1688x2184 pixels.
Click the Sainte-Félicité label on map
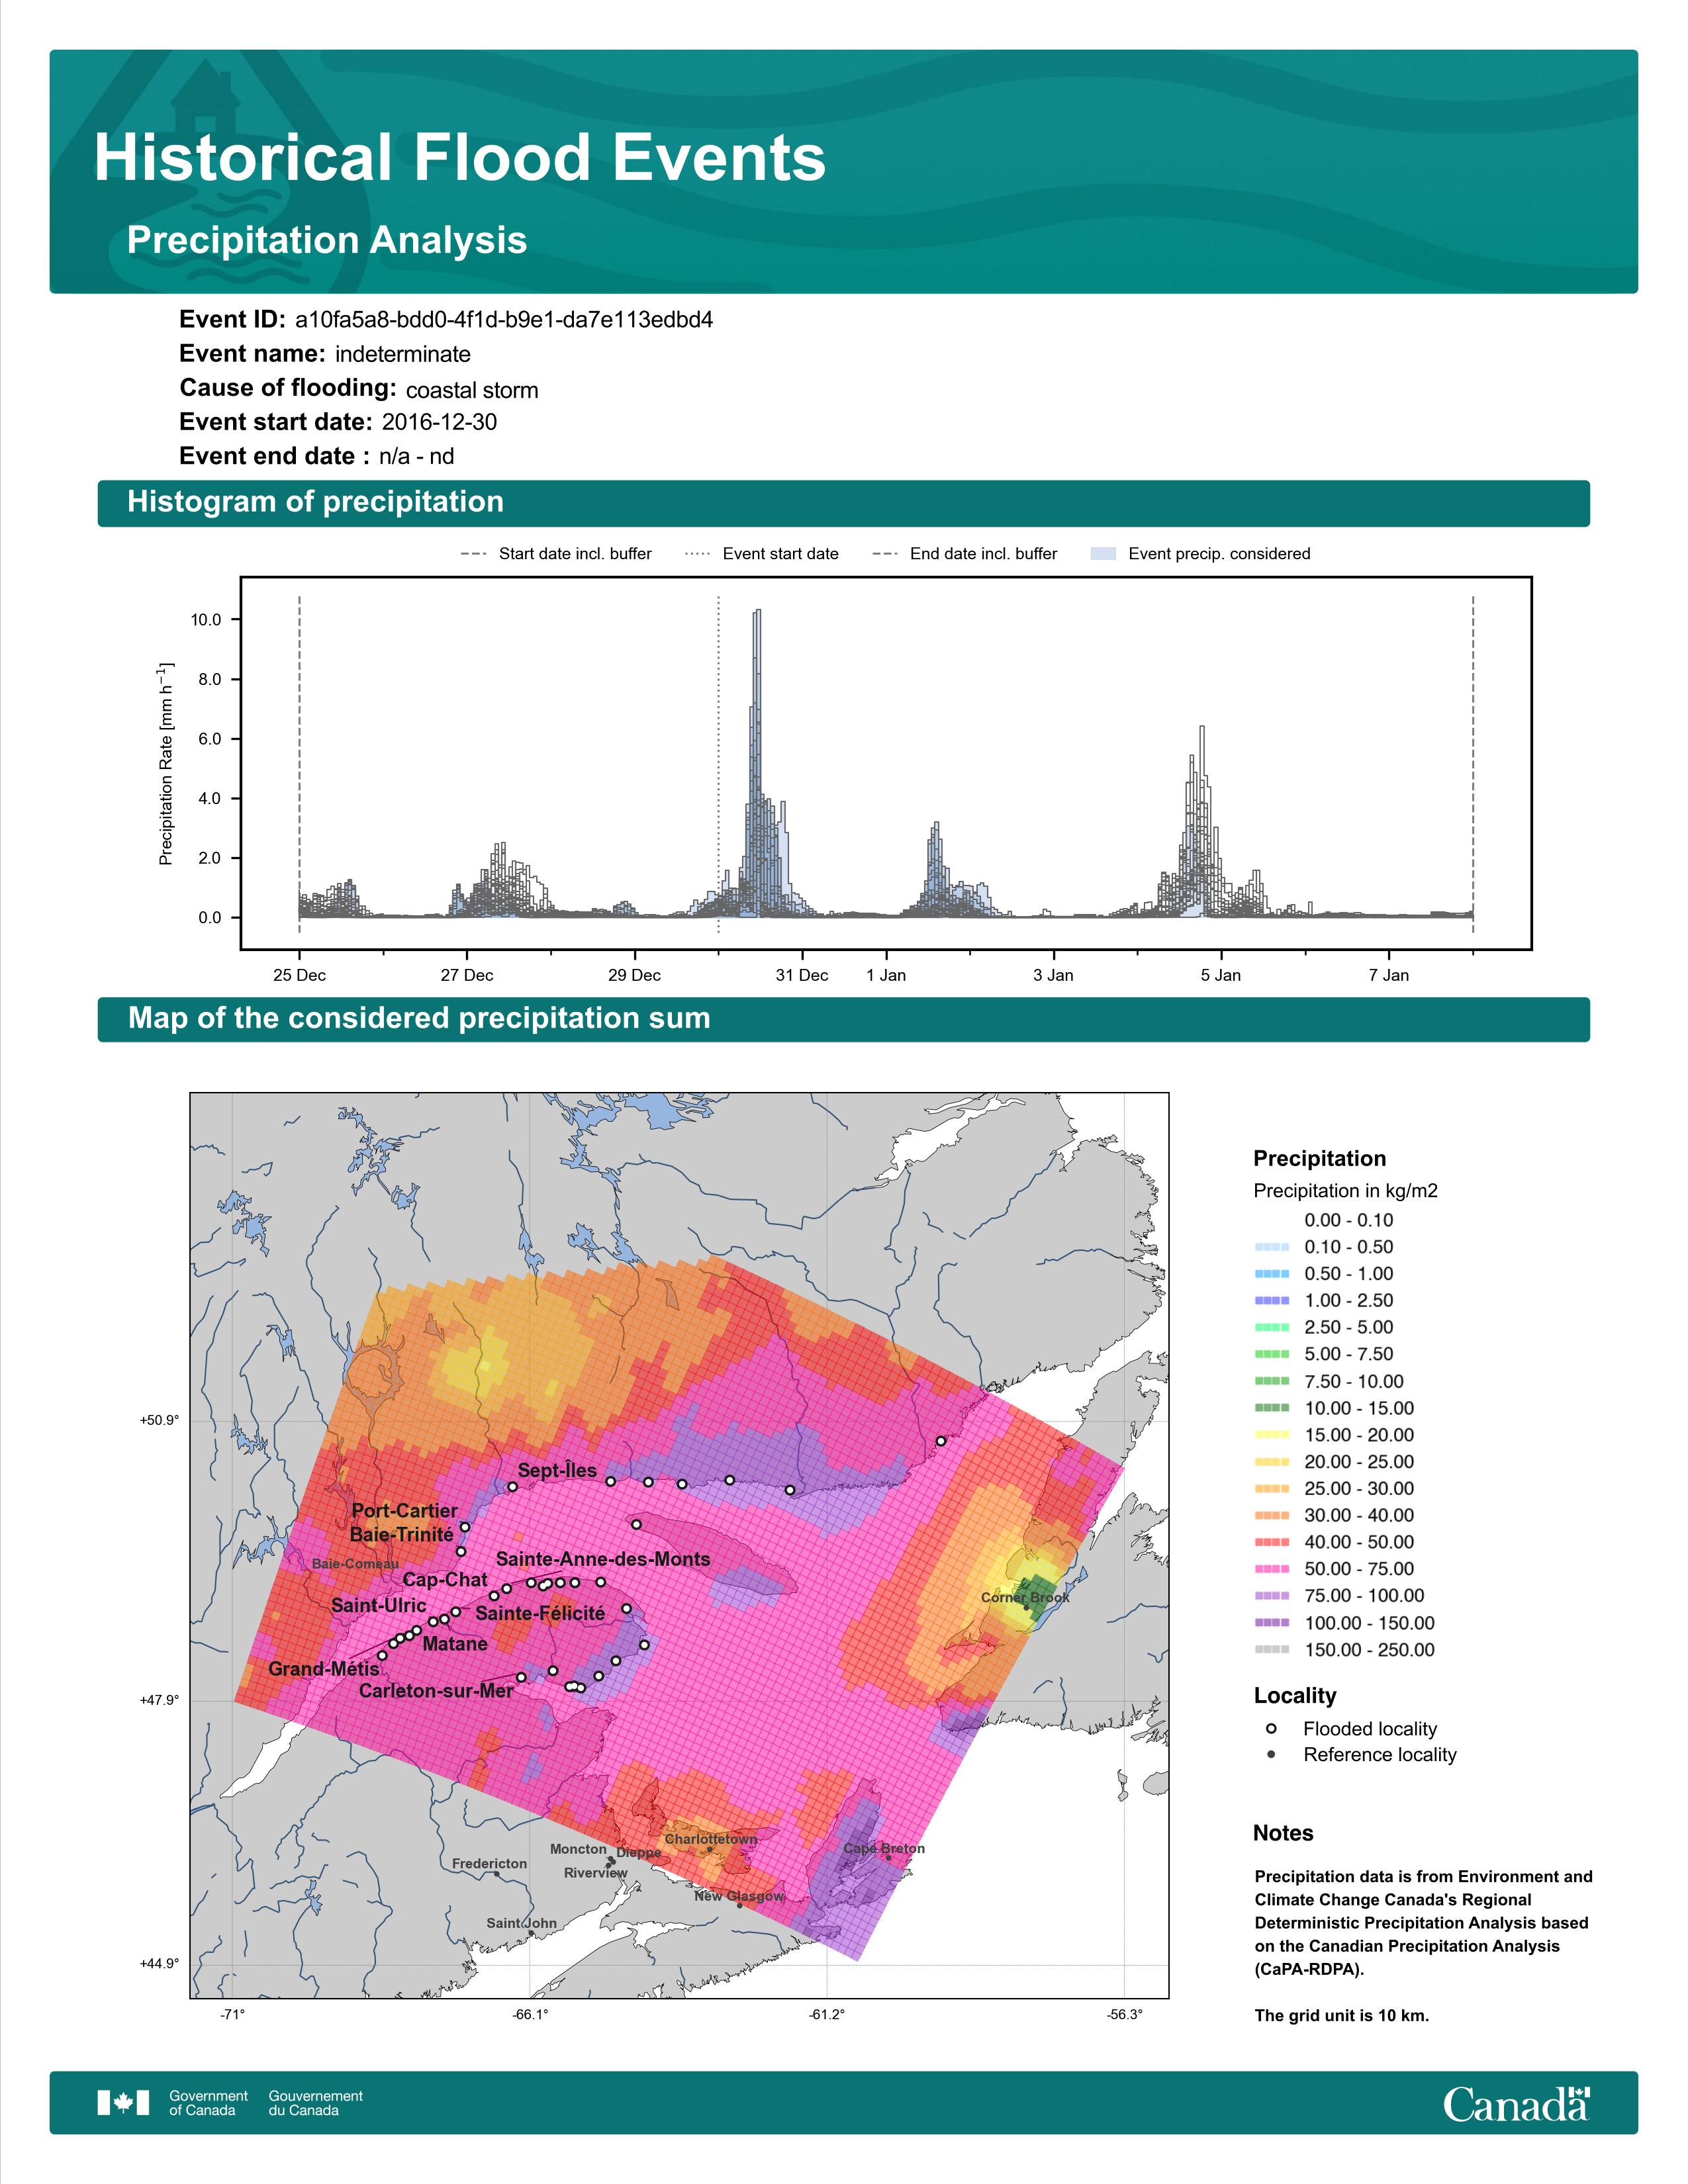pyautogui.click(x=540, y=1613)
